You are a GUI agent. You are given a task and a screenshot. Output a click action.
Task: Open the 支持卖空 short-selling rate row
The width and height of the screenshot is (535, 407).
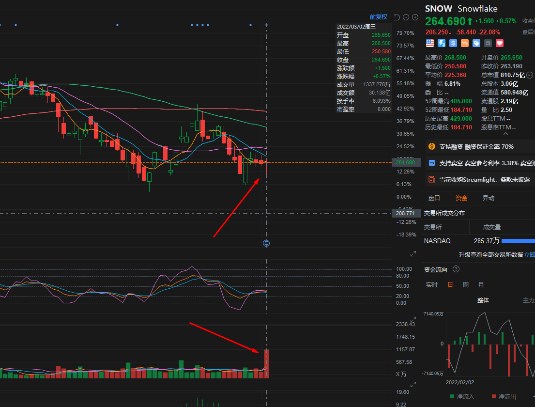point(480,163)
